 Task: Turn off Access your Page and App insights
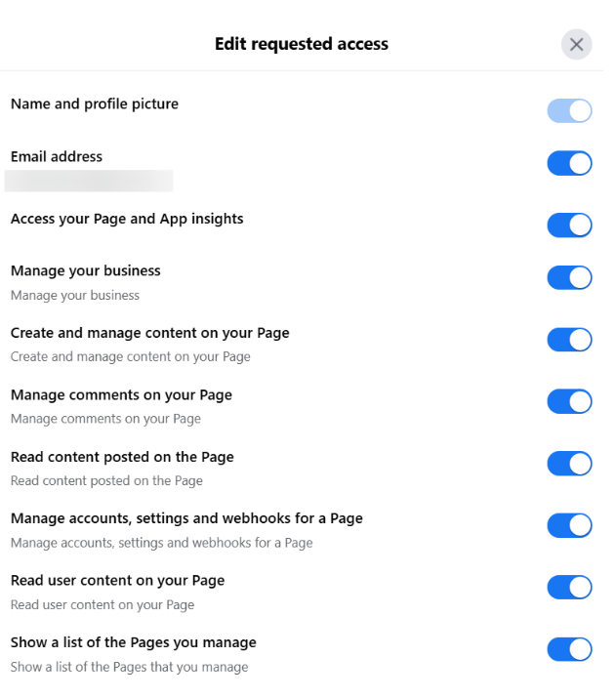click(x=569, y=226)
